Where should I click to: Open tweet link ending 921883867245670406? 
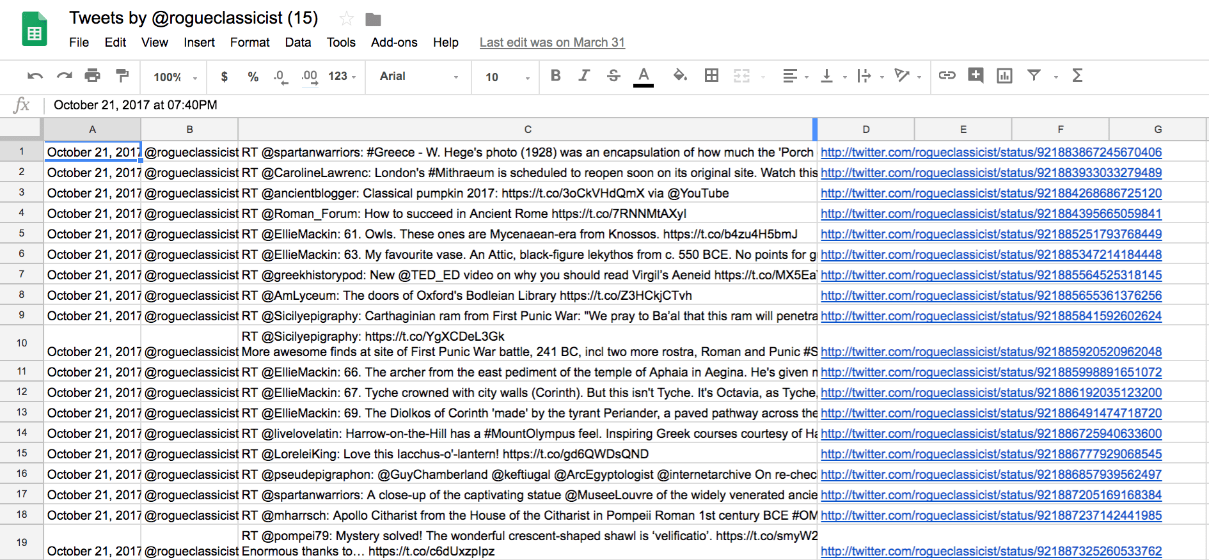991,152
